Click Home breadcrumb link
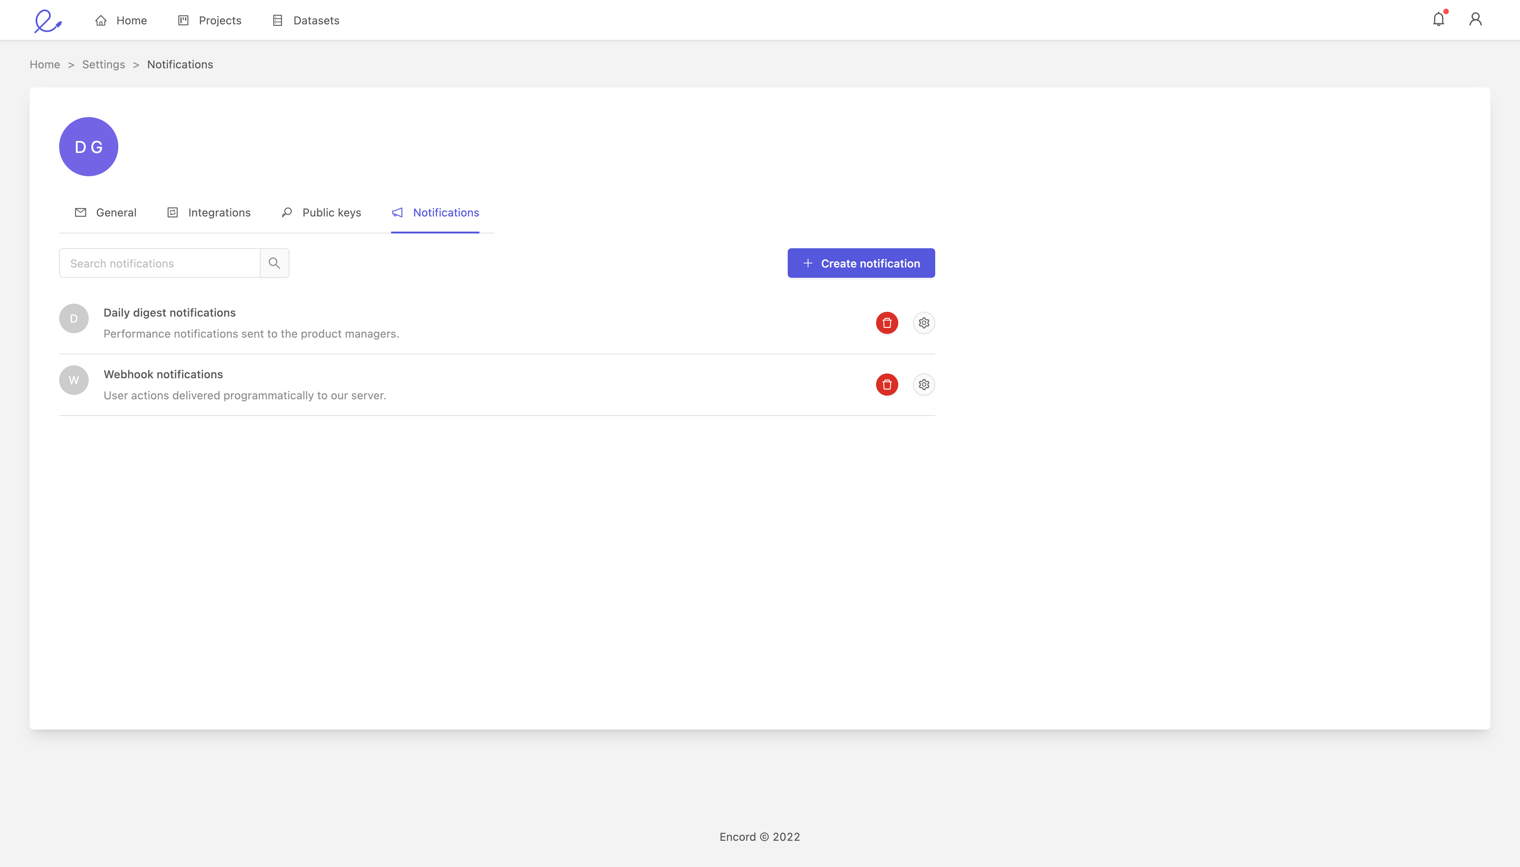The image size is (1520, 867). point(45,64)
